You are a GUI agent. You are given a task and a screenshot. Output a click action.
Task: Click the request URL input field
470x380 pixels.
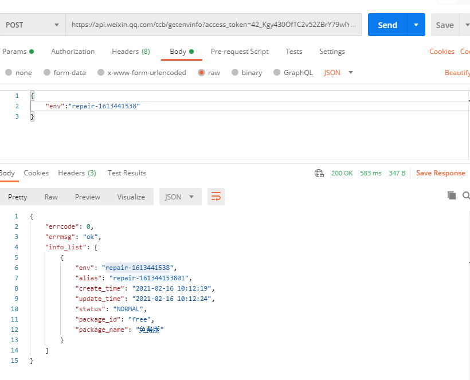coord(214,25)
